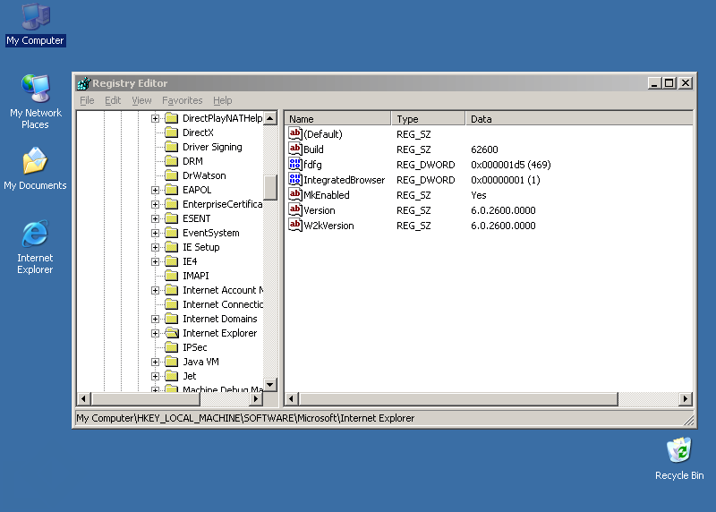Open the View menu
This screenshot has height=512, width=716.
coord(141,100)
